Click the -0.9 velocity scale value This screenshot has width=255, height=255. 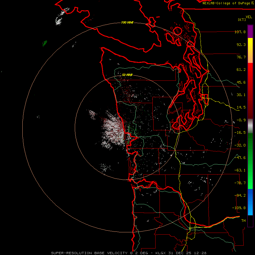click(241, 120)
